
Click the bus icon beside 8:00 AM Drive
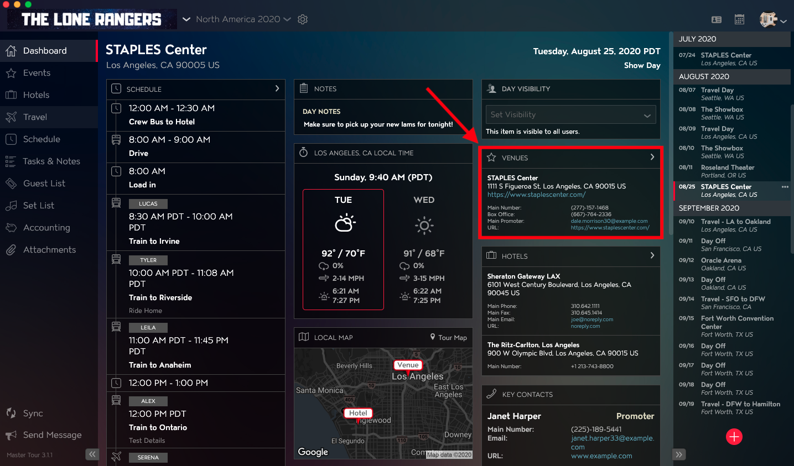tap(116, 140)
